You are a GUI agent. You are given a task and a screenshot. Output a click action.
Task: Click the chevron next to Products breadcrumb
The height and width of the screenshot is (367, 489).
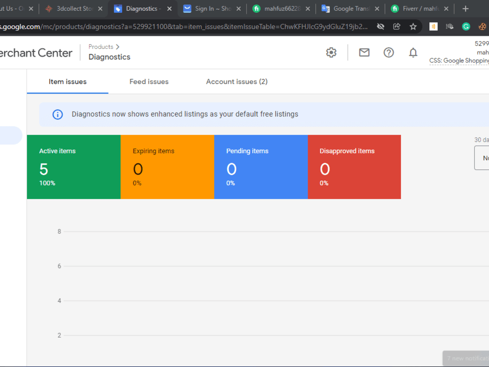(x=117, y=47)
